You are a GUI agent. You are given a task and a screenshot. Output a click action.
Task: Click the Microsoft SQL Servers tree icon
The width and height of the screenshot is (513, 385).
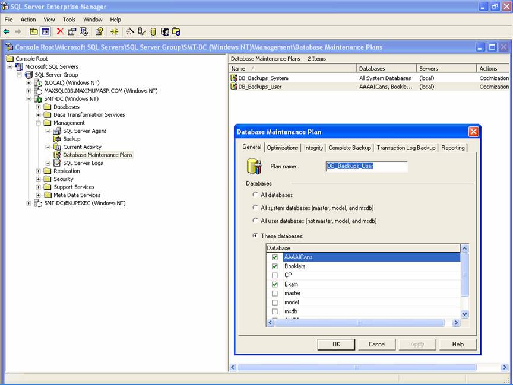click(19, 66)
